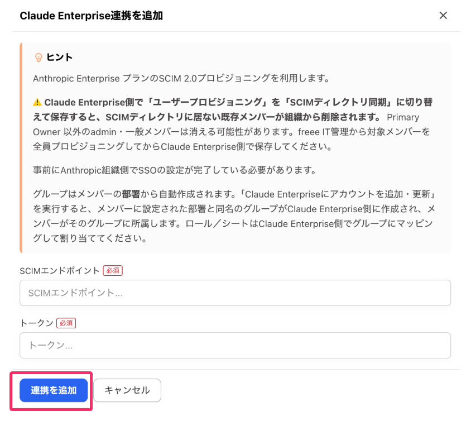
Task: Click the 連携を追加 button
Action: [54, 390]
